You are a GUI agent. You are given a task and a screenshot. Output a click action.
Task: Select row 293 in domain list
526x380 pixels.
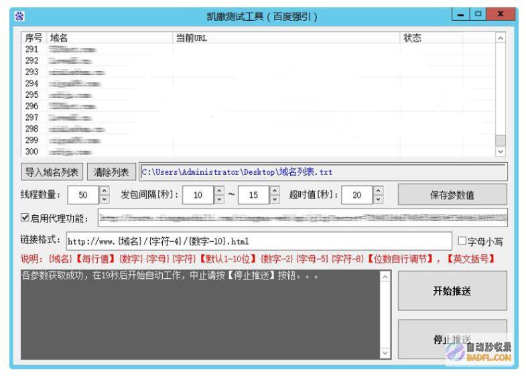coord(258,72)
